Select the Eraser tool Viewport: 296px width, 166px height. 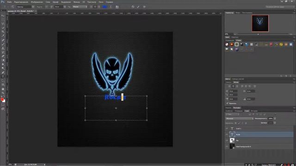3,56
